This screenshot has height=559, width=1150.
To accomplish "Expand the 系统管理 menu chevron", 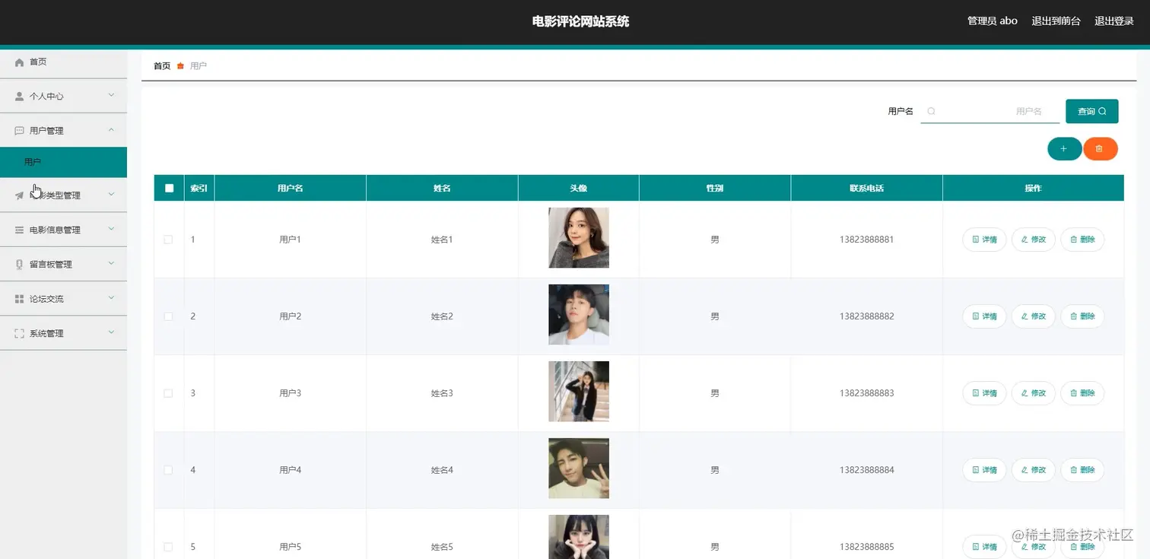I will point(112,332).
